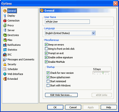119x112 pixels.
Task: Click gear icon in General panel header
Action: pos(42,10)
